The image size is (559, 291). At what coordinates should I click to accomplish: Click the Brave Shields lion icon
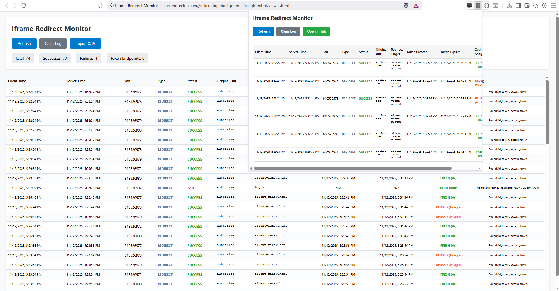pos(406,6)
